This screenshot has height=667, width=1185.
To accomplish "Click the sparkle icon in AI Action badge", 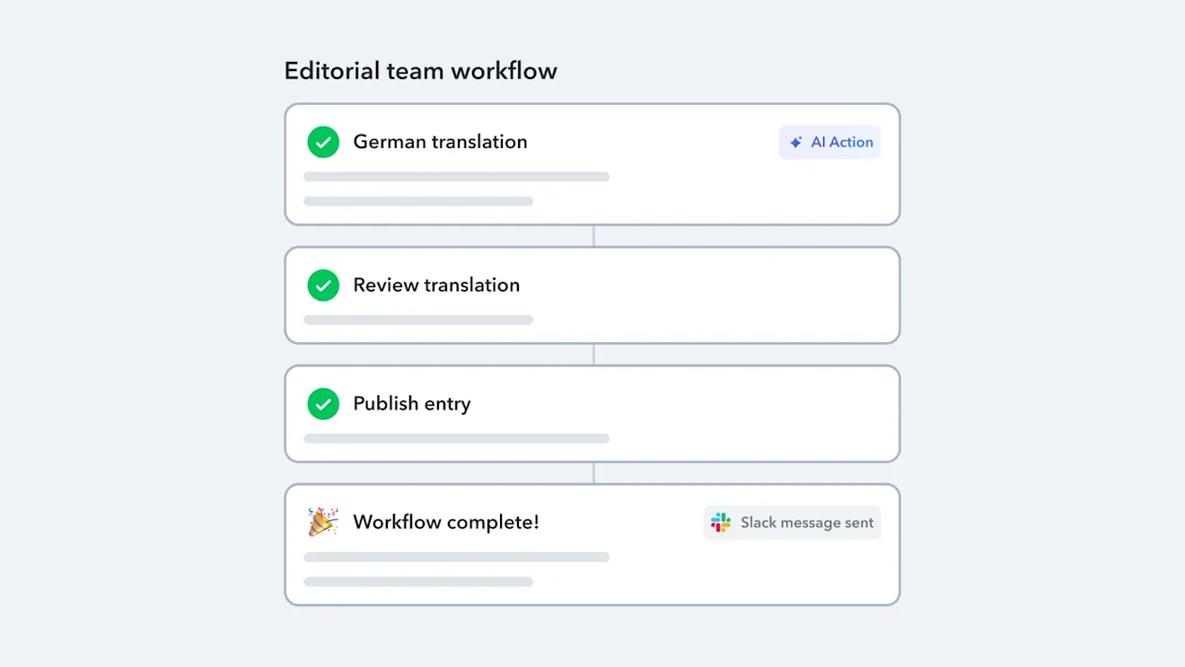I will pos(795,143).
